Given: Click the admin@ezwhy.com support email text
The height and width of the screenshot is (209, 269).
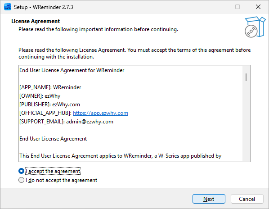Looking at the screenshot, I should (90, 122).
